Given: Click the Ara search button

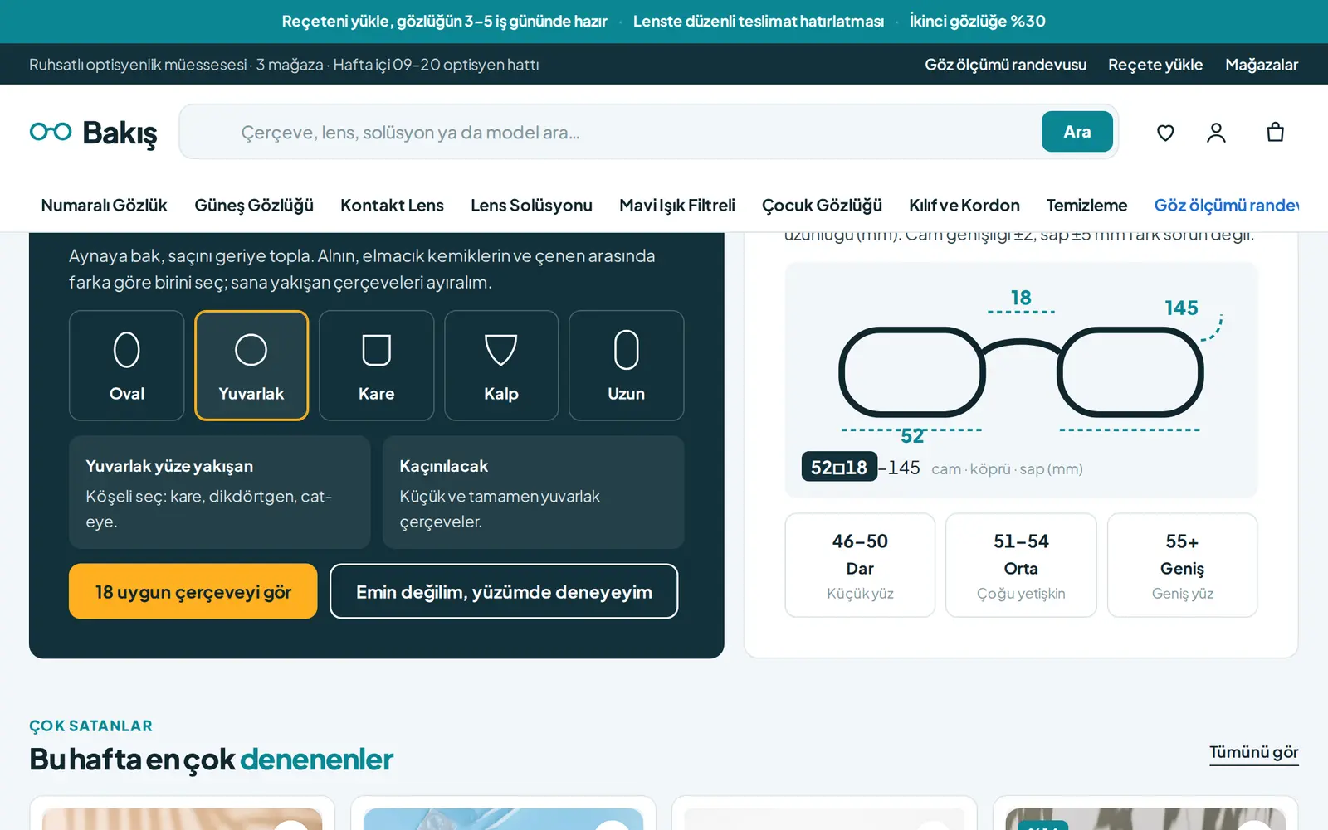Looking at the screenshot, I should coord(1077,132).
